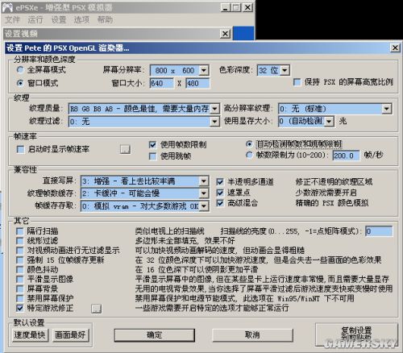Expand the 纹理过滤 dropdown
The width and height of the screenshot is (403, 353).
pyautogui.click(x=214, y=122)
